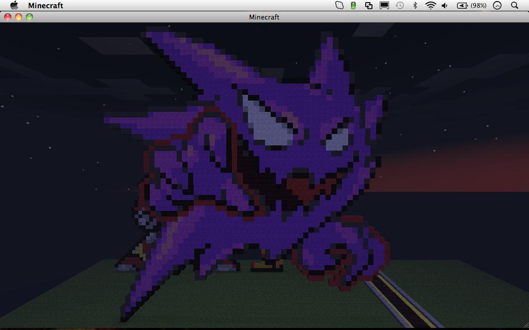This screenshot has height=330, width=529.
Task: Open the Apple menu
Action: (14, 5)
